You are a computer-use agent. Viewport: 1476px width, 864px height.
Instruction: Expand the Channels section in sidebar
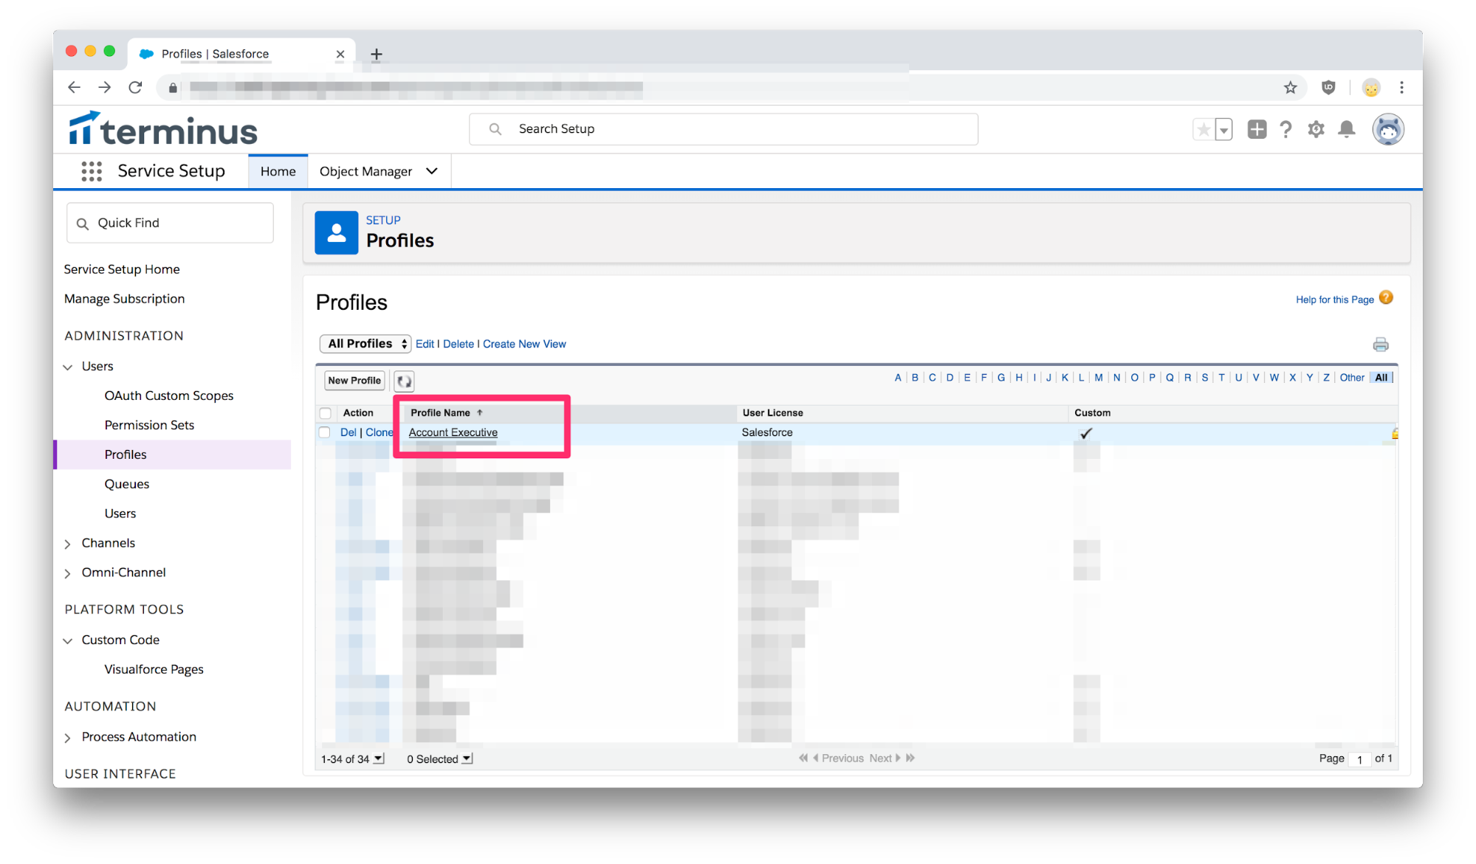click(x=68, y=544)
